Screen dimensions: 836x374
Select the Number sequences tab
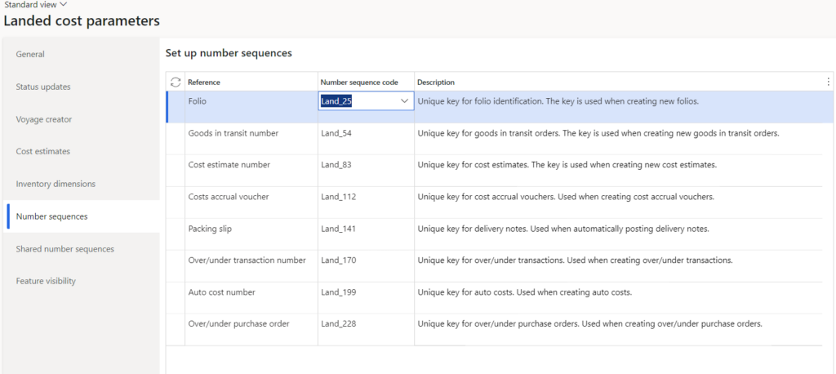click(51, 216)
